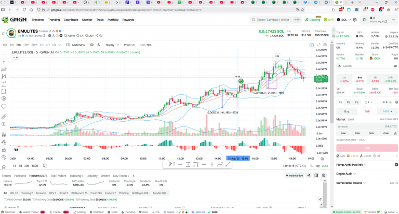Expand the wallet account dropdown
The width and height of the screenshot is (399, 214).
(x=392, y=20)
